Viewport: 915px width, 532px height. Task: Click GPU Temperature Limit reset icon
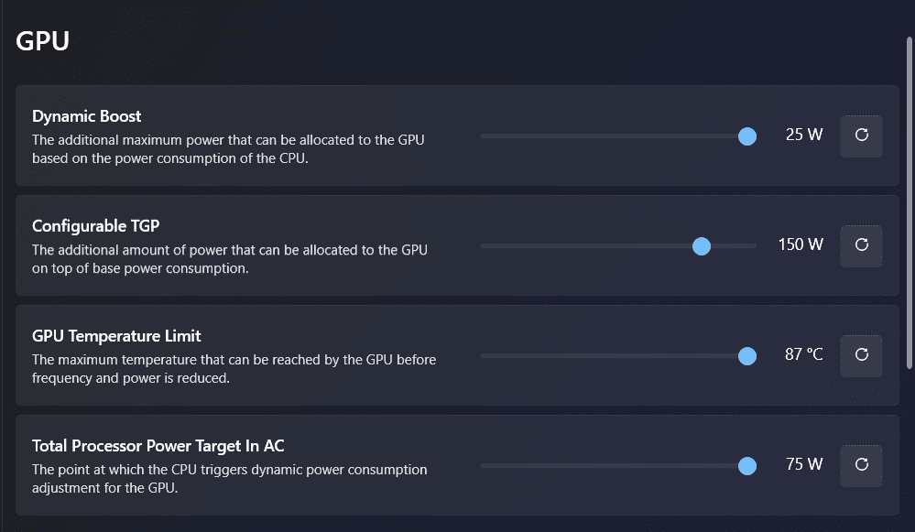pos(861,355)
